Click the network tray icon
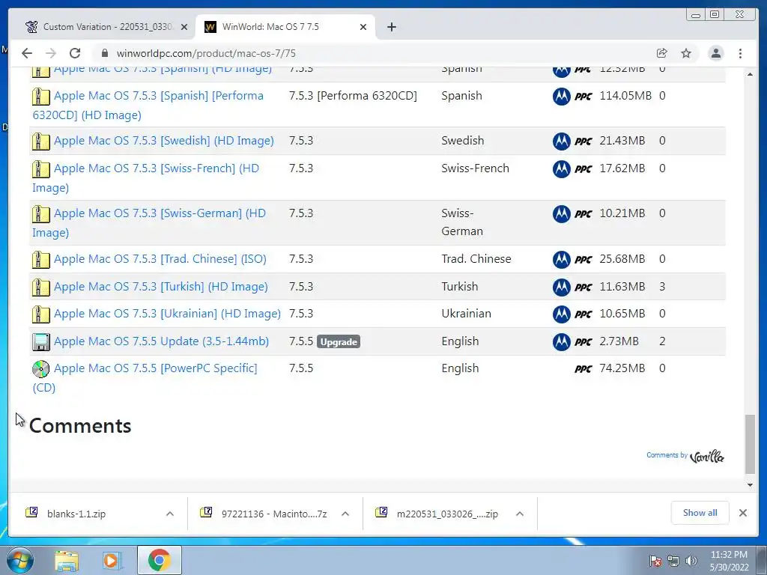The image size is (767, 575). pyautogui.click(x=673, y=561)
